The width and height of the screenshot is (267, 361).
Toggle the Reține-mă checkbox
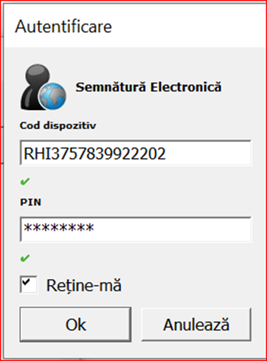pos(29,285)
